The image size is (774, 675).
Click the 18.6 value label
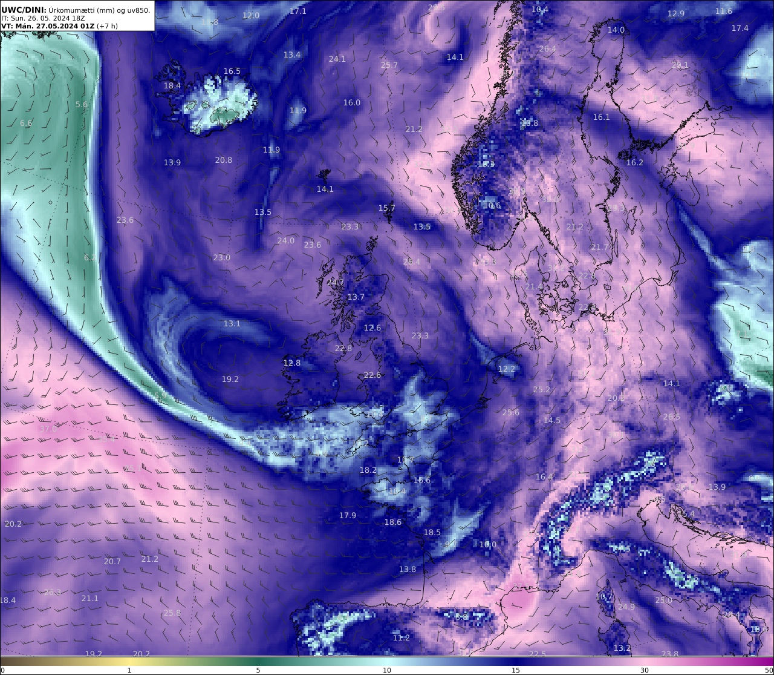393,522
